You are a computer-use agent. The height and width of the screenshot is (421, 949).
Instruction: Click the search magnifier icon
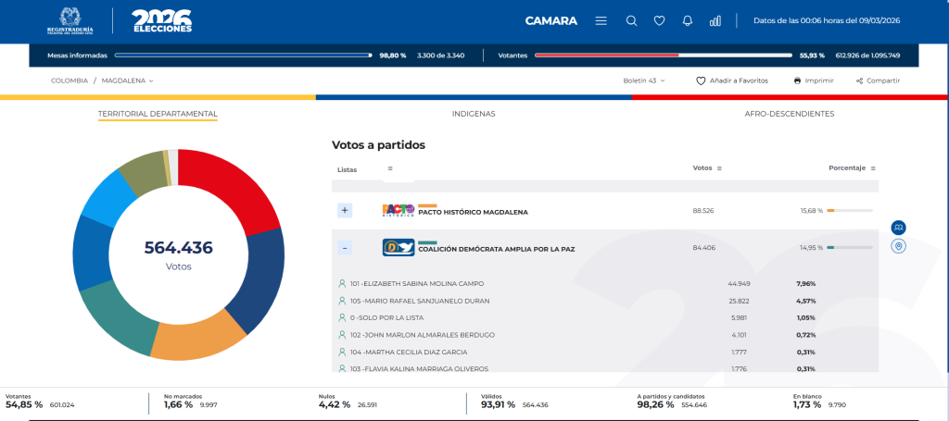pos(631,20)
